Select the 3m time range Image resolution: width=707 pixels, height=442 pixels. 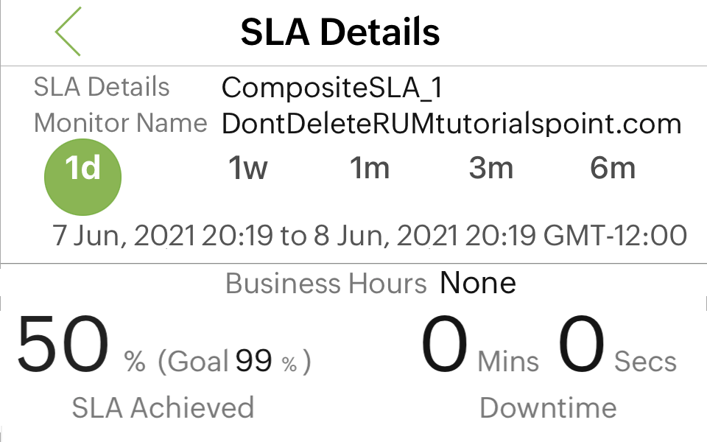coord(491,168)
